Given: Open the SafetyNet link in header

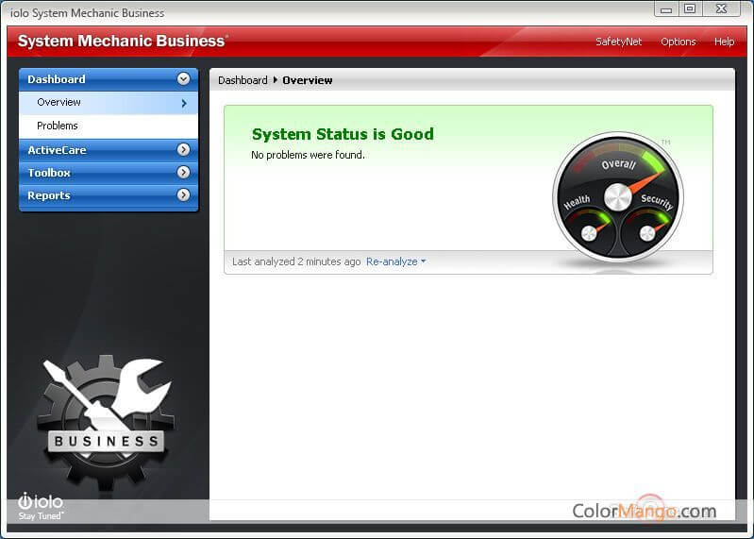Looking at the screenshot, I should pos(618,42).
